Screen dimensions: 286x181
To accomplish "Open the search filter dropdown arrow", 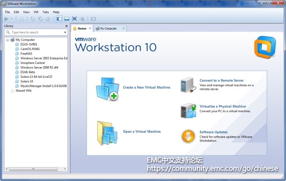I will pyautogui.click(x=65, y=32).
